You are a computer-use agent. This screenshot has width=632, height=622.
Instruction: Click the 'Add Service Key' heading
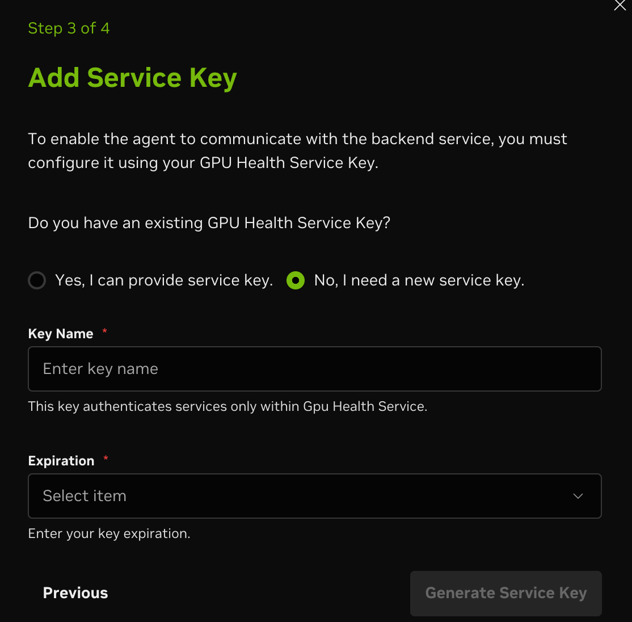tap(133, 78)
